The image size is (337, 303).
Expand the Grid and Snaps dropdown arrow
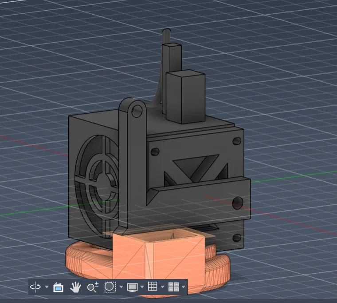click(162, 287)
